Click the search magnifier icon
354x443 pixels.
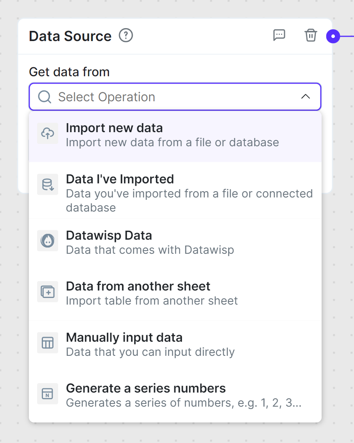point(44,97)
